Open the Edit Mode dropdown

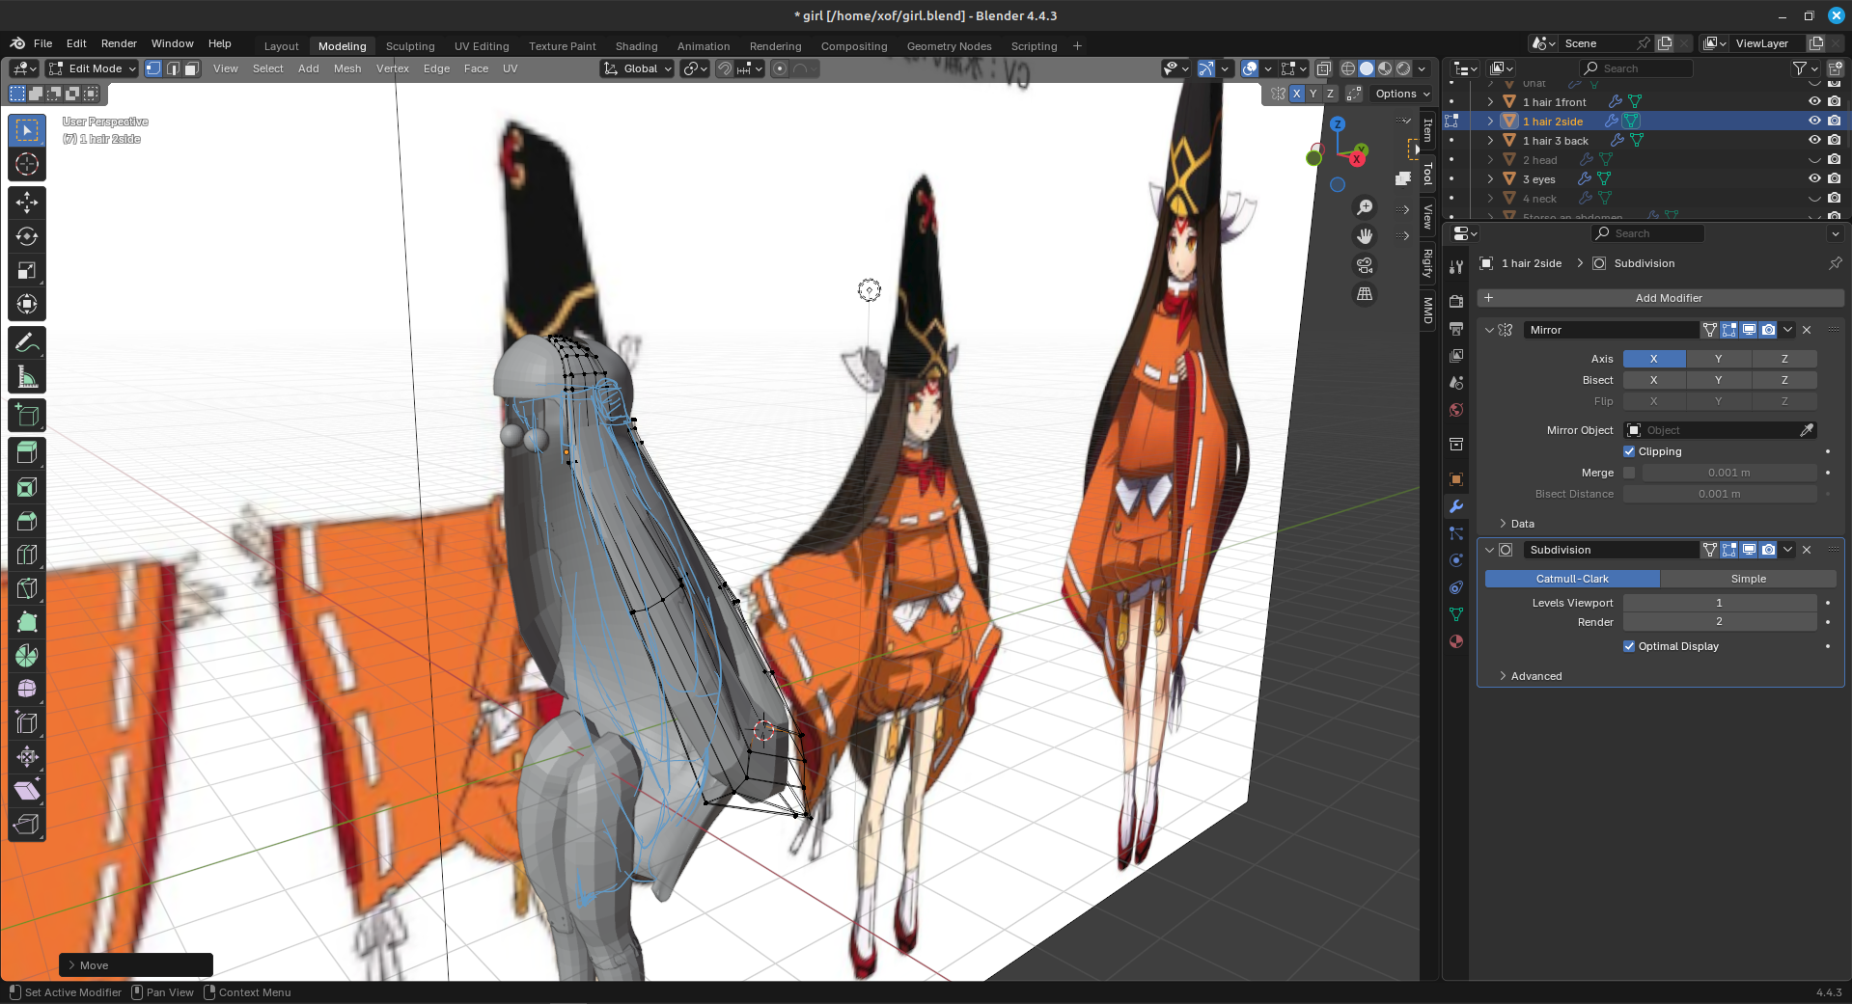click(x=93, y=68)
